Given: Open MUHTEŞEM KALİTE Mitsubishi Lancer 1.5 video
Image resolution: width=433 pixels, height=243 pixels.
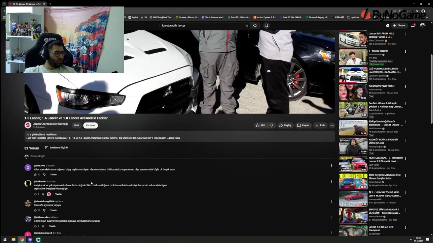Looking at the screenshot, I should pyautogui.click(x=353, y=164).
